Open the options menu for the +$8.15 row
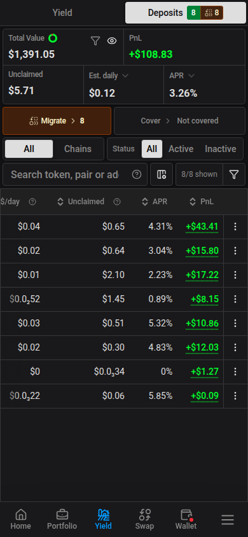The height and width of the screenshot is (537, 248). (235, 299)
